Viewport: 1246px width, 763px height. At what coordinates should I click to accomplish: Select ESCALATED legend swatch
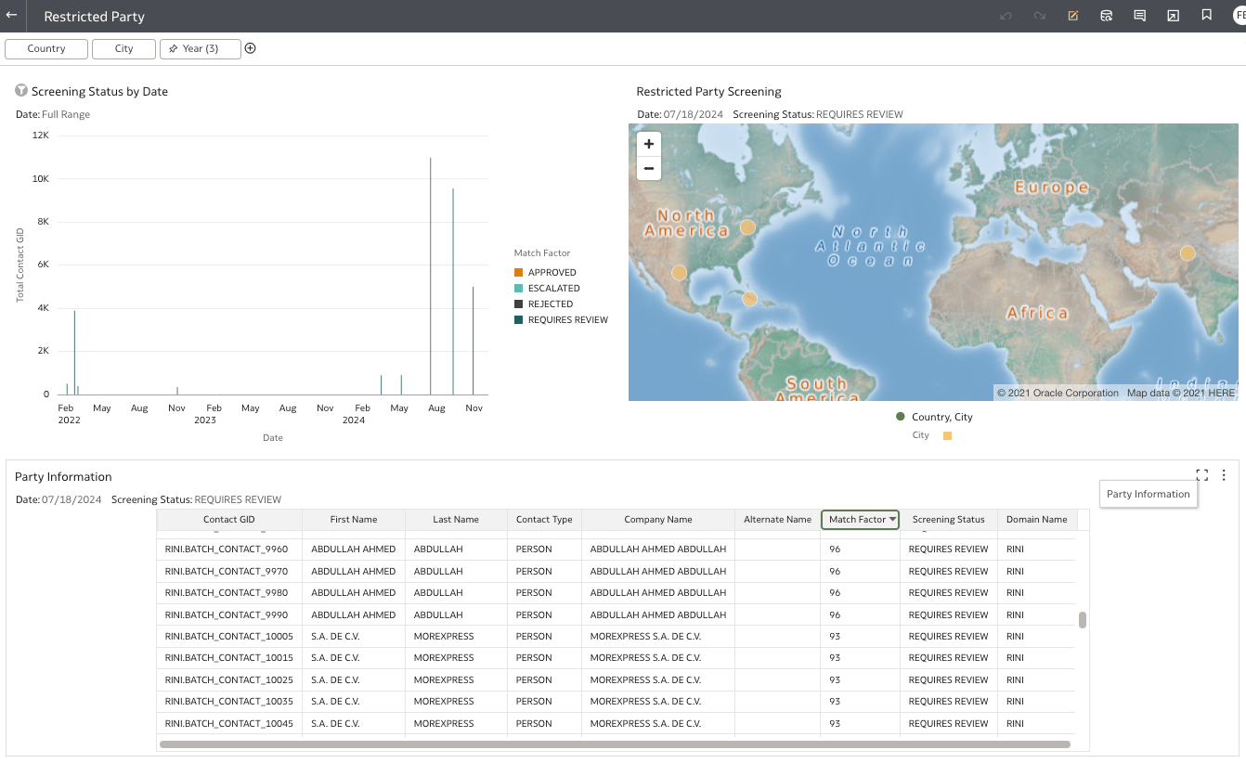point(519,289)
